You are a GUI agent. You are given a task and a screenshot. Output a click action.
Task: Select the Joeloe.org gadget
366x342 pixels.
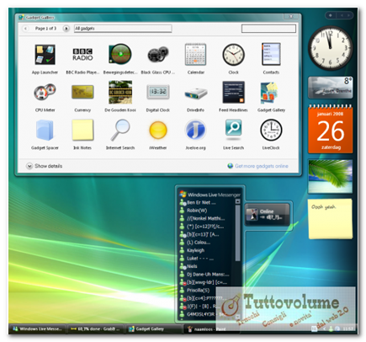(195, 130)
